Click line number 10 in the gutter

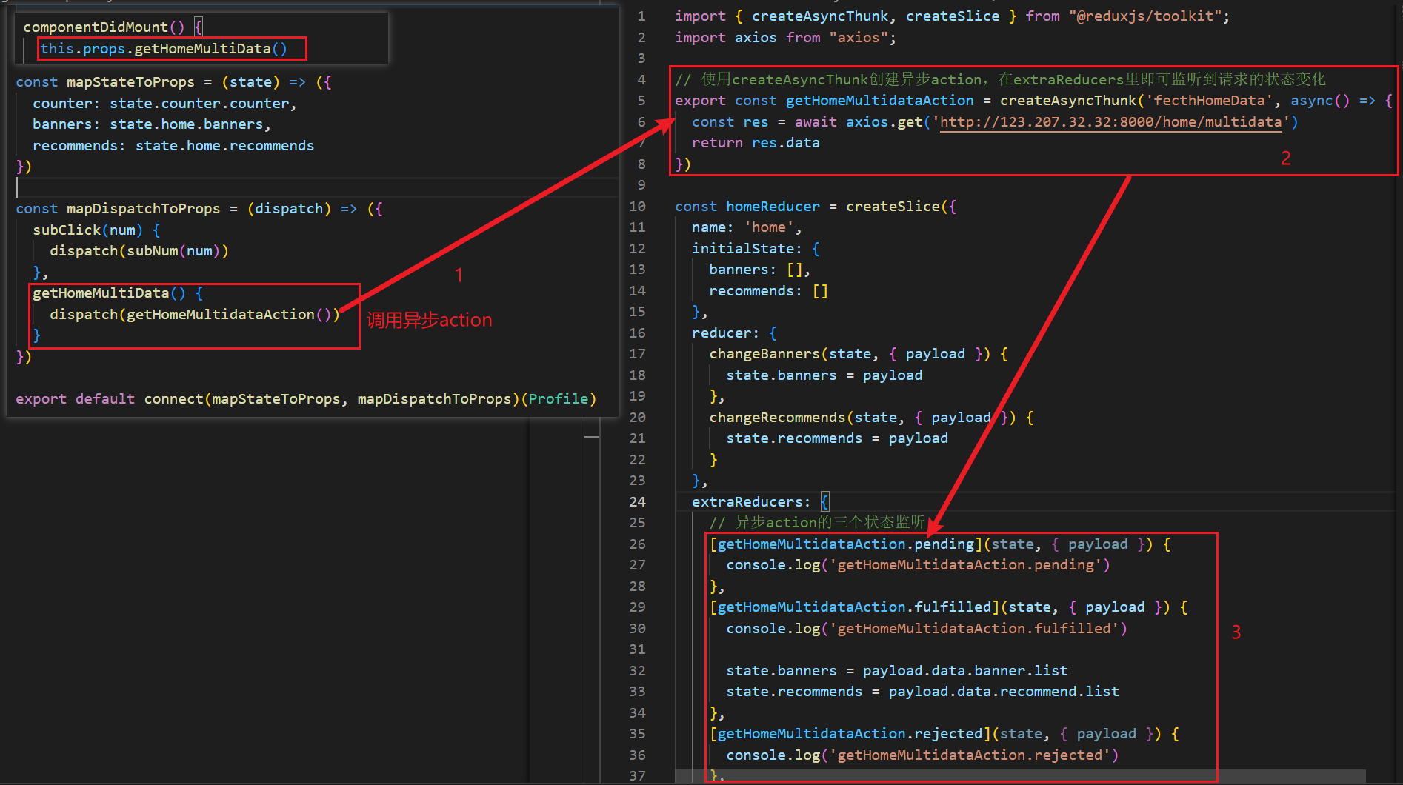(637, 207)
